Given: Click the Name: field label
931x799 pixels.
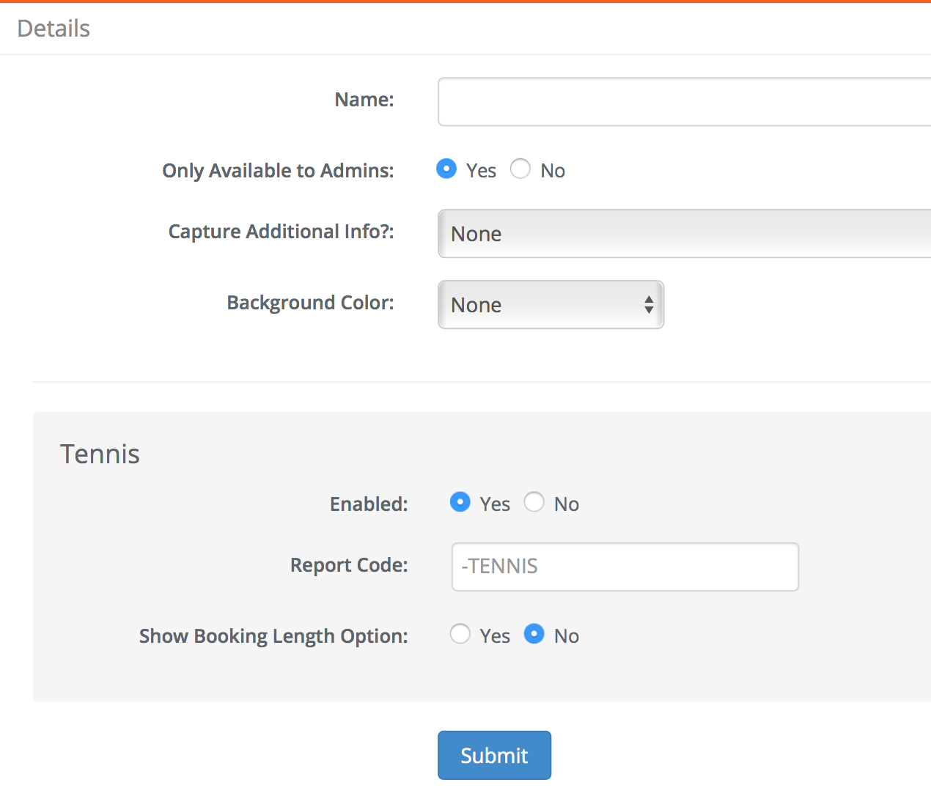Looking at the screenshot, I should click(364, 100).
